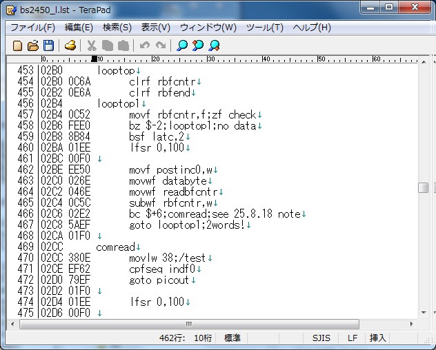The image size is (436, 350).
Task: Click 'lfsr 0,100' on line 460
Action: 157,147
